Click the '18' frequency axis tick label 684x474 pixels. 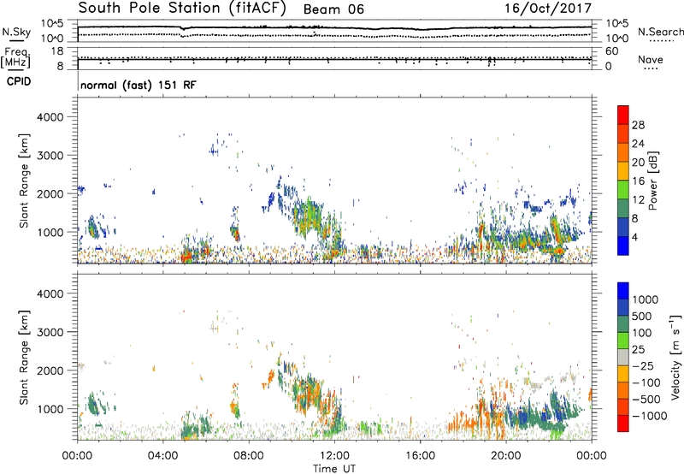(57, 51)
